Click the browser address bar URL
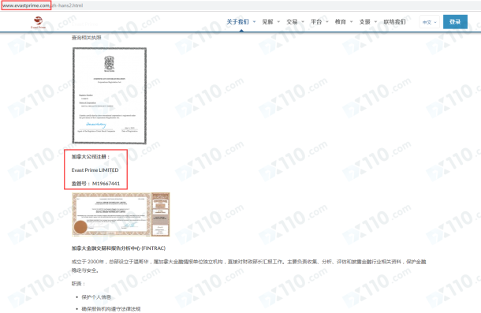The image size is (481, 313). point(43,6)
